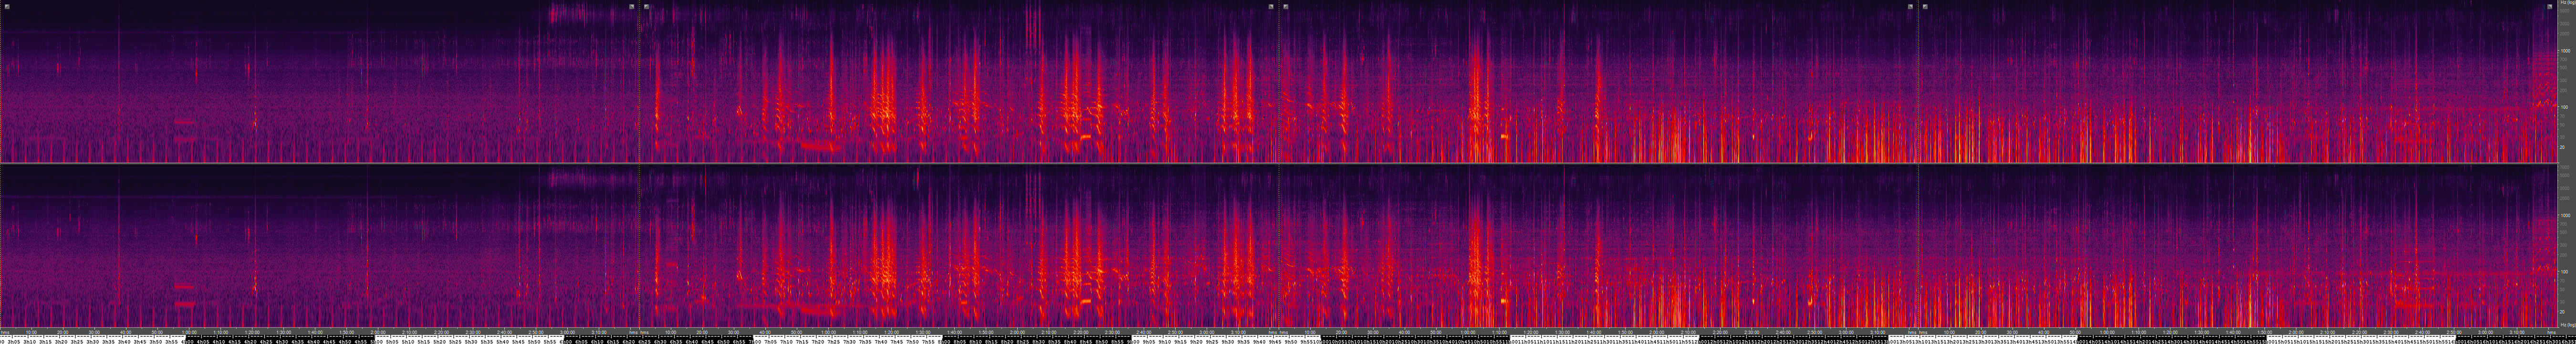Click the bottom Hz (log) scale label

click(x=2566, y=325)
